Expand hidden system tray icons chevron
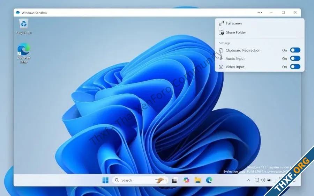 point(248,180)
